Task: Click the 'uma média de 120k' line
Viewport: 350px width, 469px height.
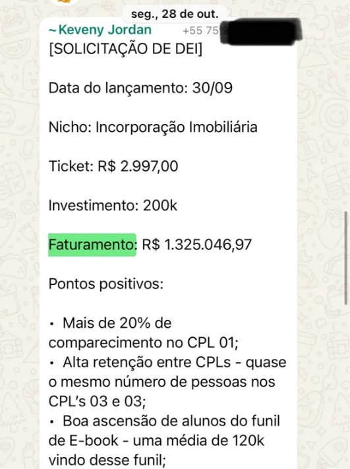Action: tap(199, 441)
